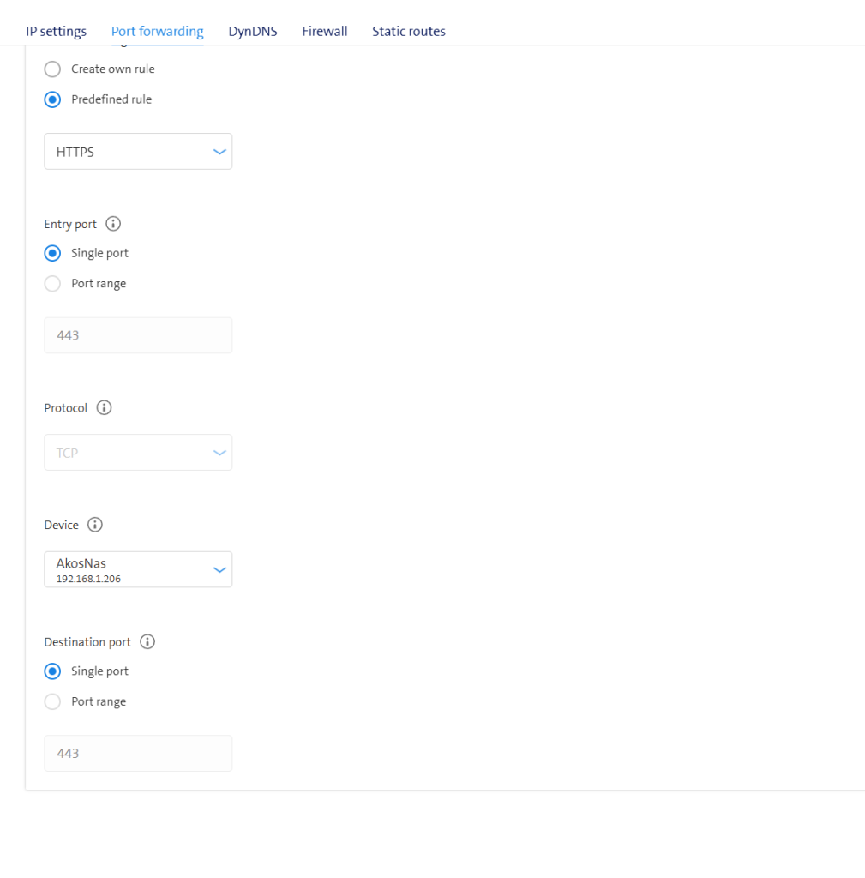Click the Entry port info icon
This screenshot has height=878, width=865.
tap(113, 224)
